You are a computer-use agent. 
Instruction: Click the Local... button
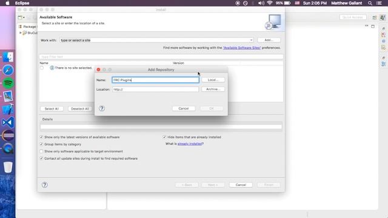[x=213, y=80]
